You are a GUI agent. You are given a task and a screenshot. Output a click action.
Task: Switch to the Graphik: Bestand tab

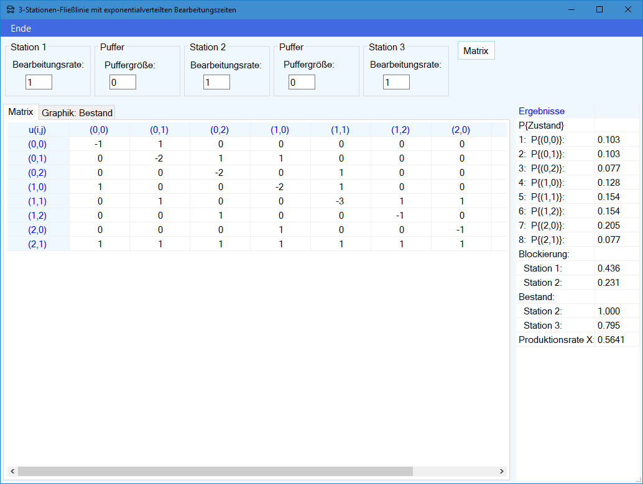[x=77, y=112]
